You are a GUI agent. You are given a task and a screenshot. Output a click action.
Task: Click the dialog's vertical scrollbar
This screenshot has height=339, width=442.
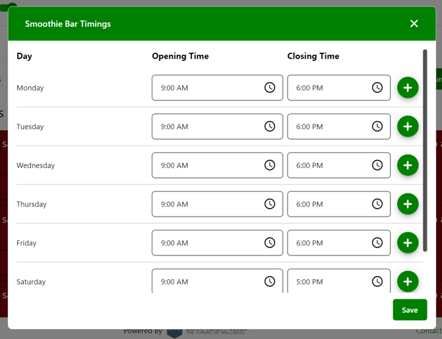425,151
